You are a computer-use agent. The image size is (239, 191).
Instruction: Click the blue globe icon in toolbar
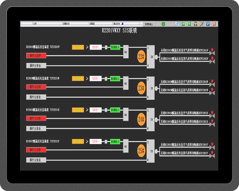coord(208,24)
